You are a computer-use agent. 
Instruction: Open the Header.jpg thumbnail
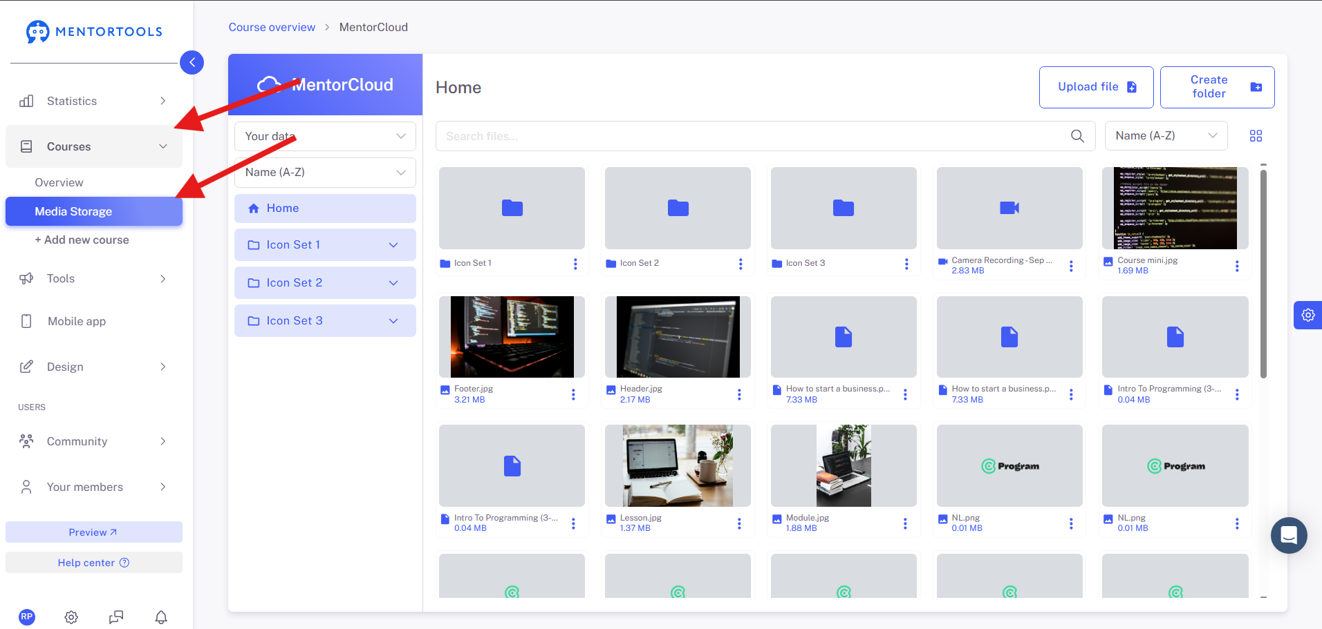[x=678, y=337]
